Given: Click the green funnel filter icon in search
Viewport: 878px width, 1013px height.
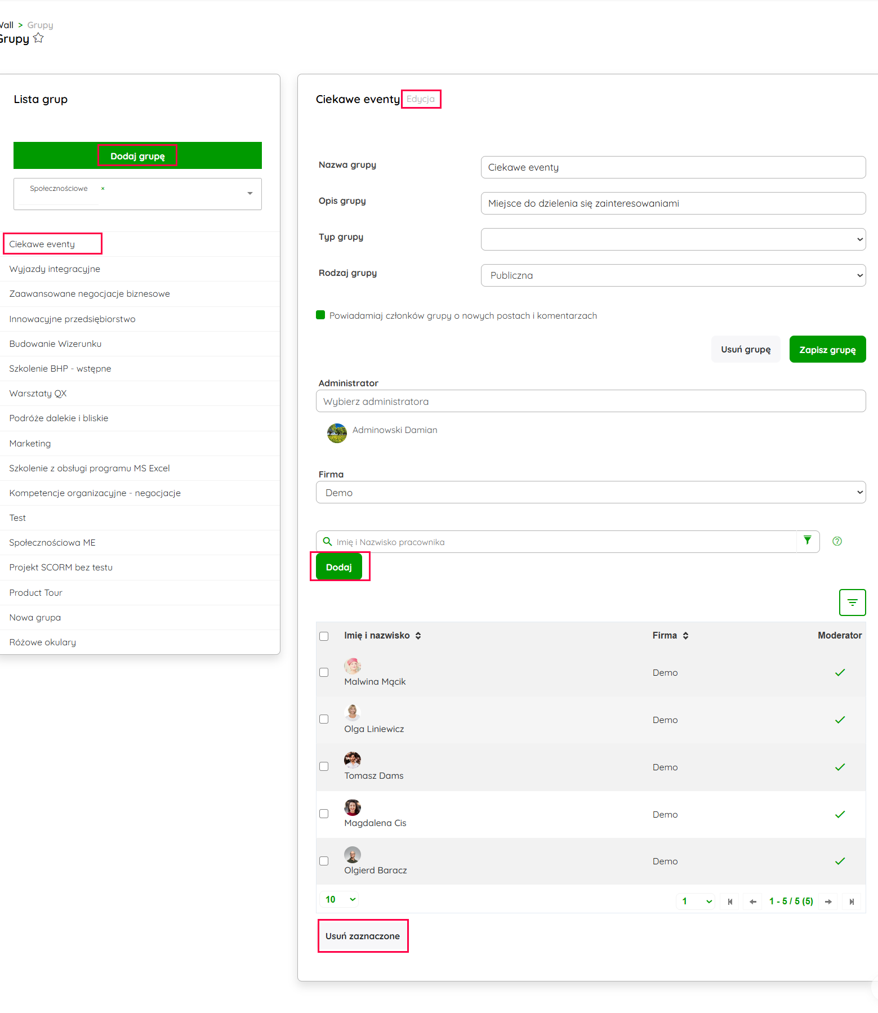Looking at the screenshot, I should click(808, 541).
